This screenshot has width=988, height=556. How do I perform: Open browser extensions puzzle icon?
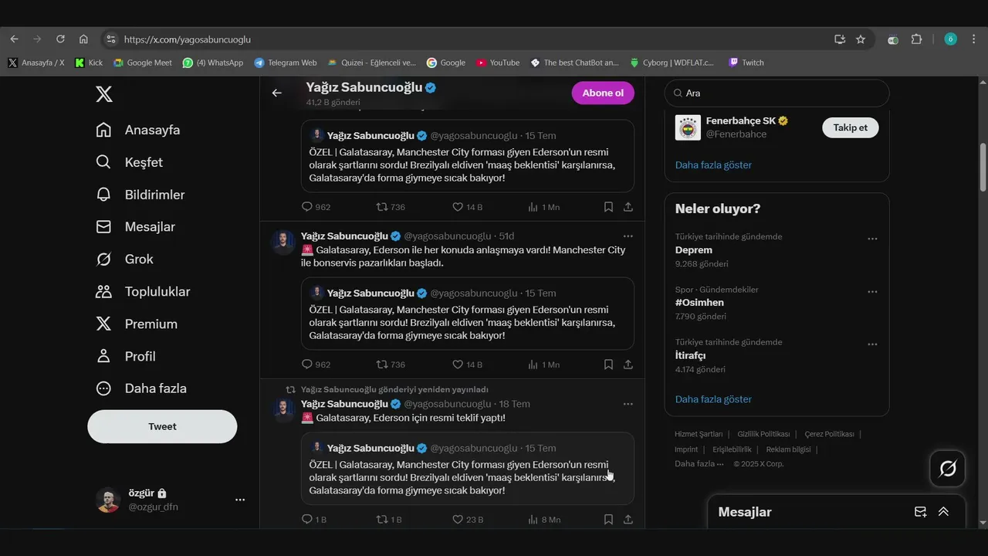pyautogui.click(x=917, y=39)
